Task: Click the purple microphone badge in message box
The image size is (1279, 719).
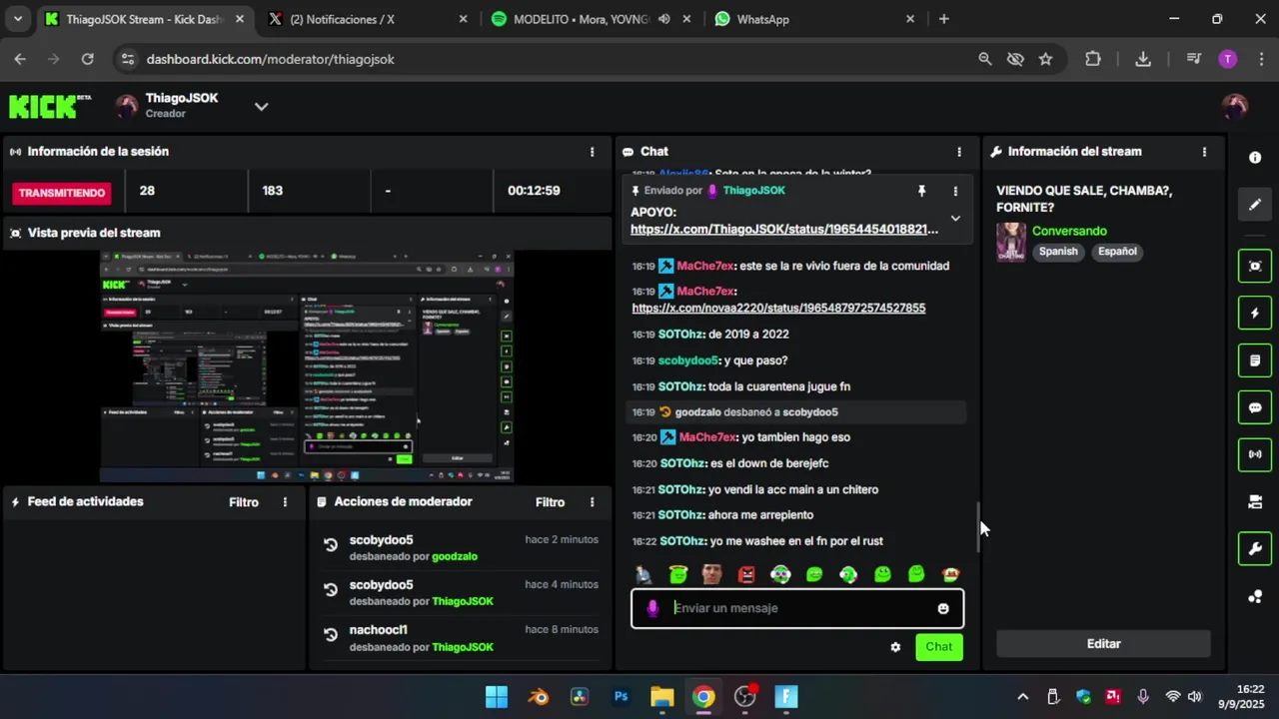Action: click(652, 608)
